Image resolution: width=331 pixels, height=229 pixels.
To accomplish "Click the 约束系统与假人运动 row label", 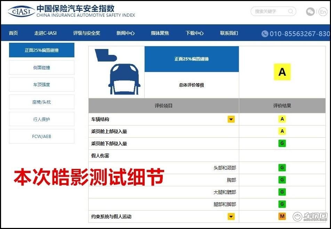I will click(x=111, y=216).
